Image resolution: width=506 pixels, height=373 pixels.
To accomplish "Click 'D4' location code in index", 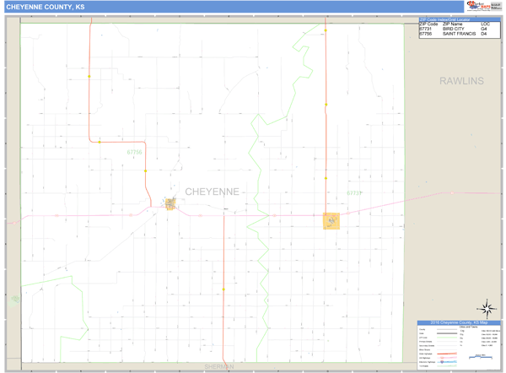I will tap(484, 34).
